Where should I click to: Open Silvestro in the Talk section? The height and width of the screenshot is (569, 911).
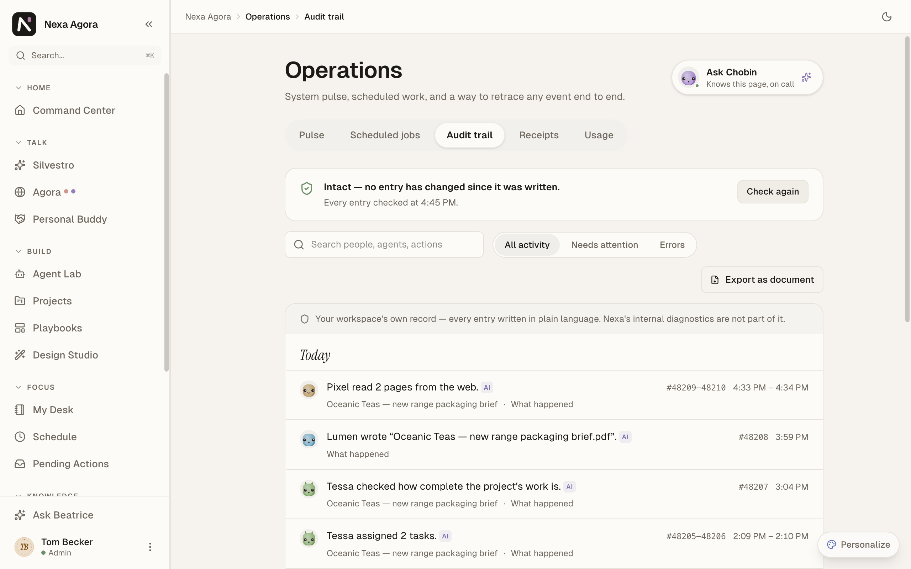pyautogui.click(x=85, y=165)
